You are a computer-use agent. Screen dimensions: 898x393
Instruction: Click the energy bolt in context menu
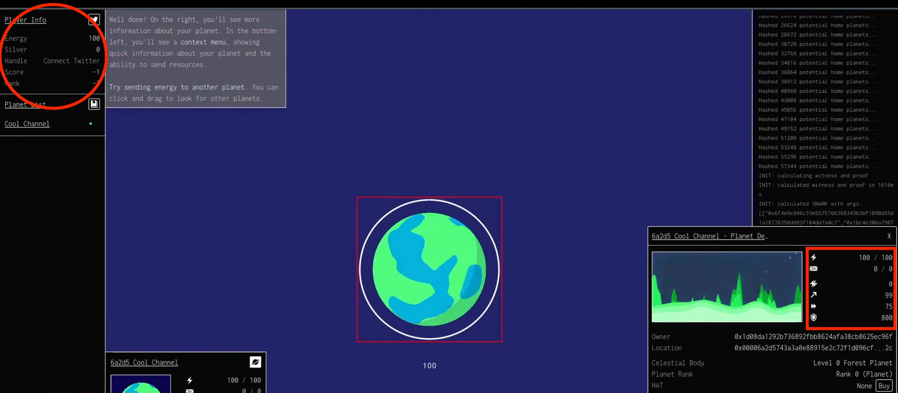pos(189,380)
